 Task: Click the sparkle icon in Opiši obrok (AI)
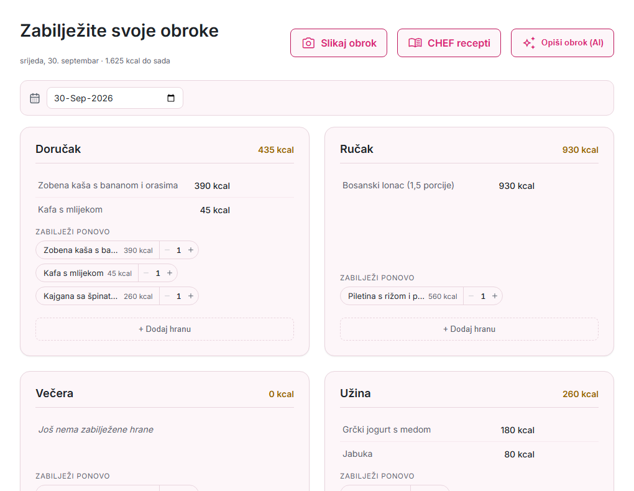tap(529, 43)
